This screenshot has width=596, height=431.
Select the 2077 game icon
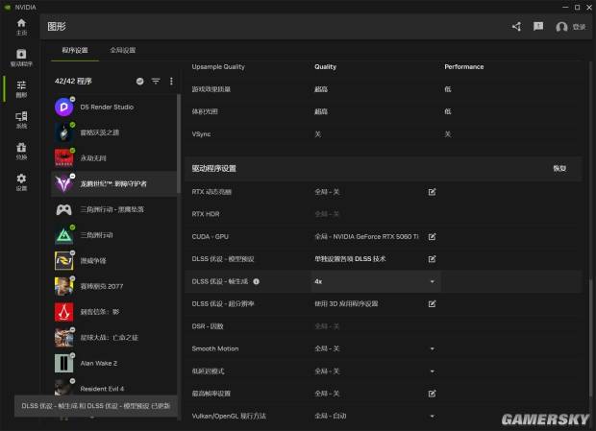pos(63,286)
